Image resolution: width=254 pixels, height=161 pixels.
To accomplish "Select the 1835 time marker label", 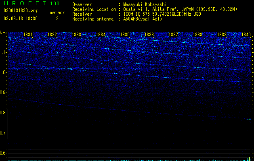I will (125, 34).
